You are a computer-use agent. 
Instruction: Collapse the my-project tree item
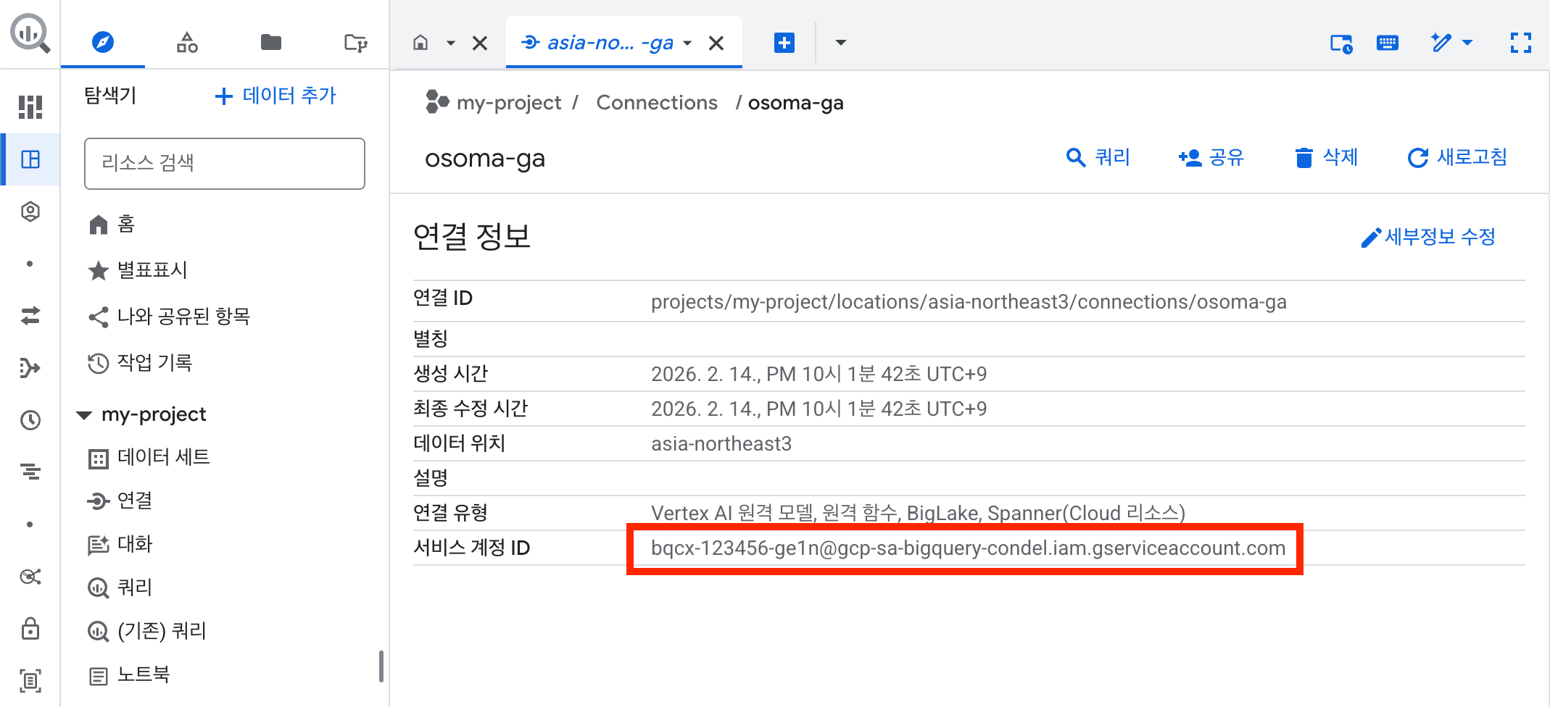click(x=83, y=414)
